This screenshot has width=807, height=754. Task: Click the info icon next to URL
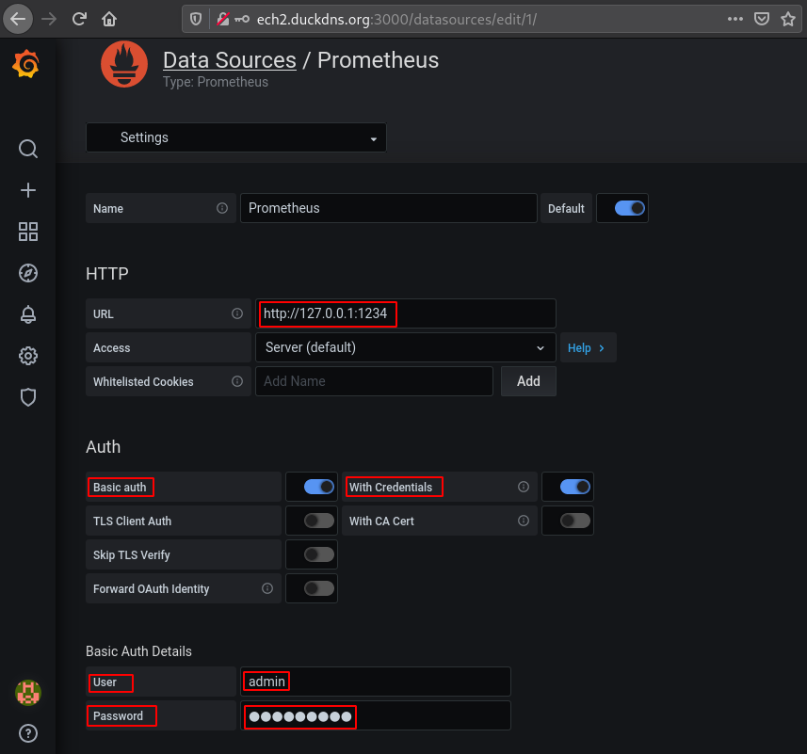coord(236,313)
